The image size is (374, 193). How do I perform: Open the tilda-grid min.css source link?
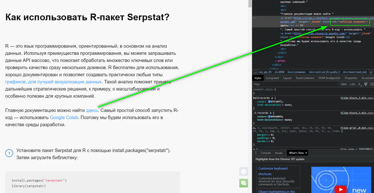(x=357, y=128)
